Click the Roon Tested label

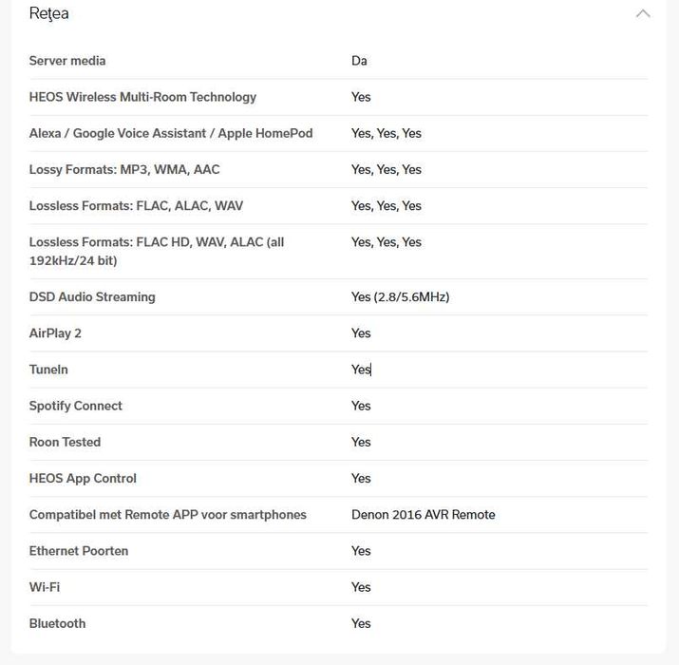(x=65, y=442)
